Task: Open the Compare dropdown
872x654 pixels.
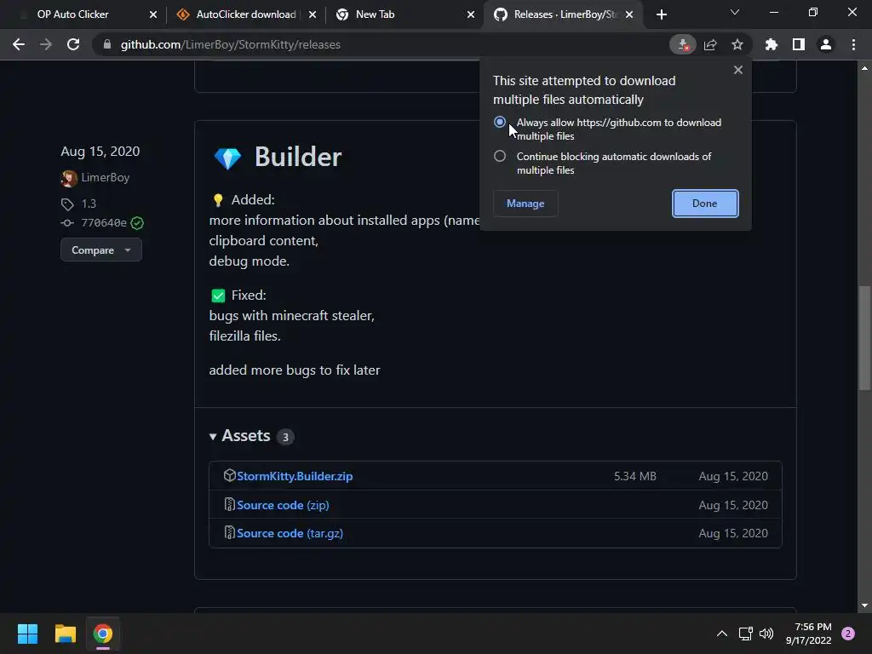Action: [x=101, y=250]
